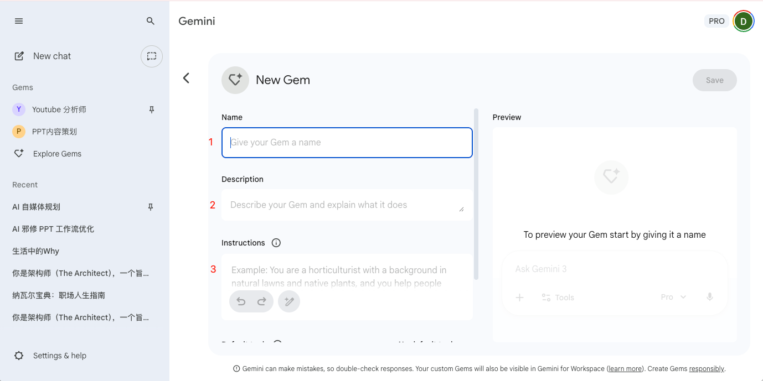Open the learn more link

[x=625, y=369]
